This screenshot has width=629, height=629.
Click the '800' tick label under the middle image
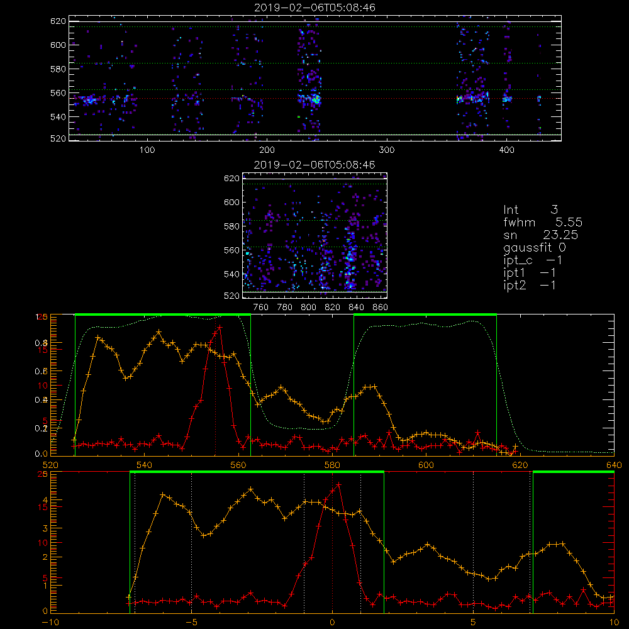pos(308,308)
